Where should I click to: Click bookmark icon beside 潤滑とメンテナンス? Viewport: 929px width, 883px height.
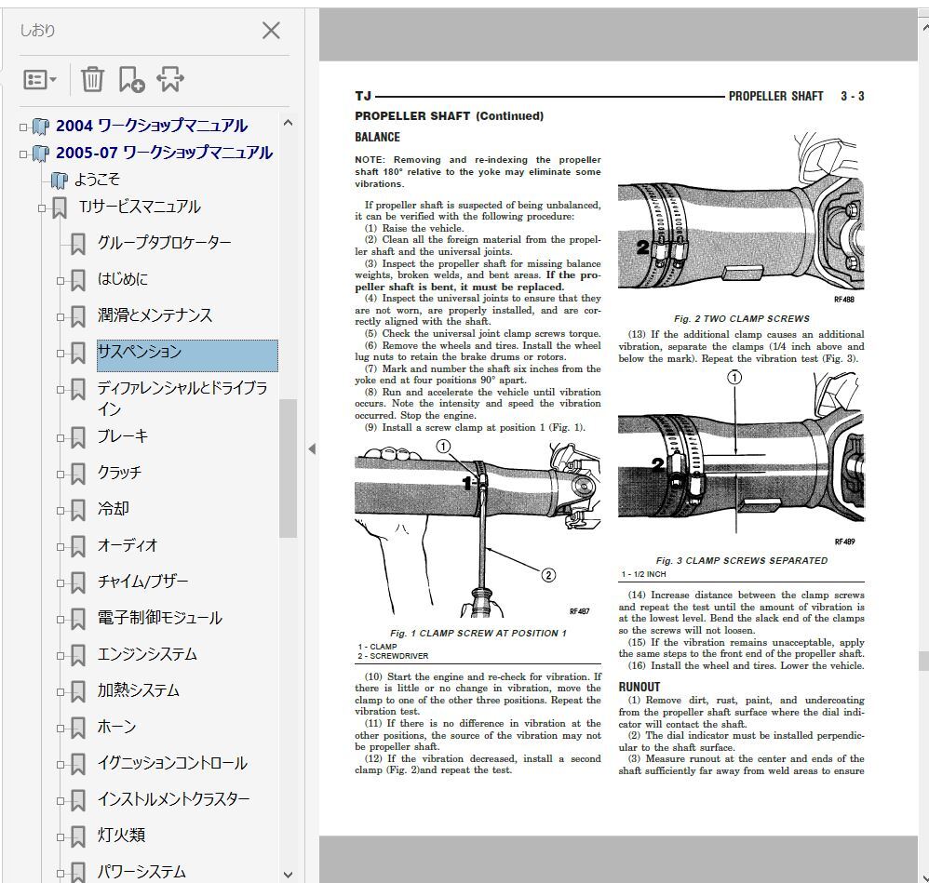point(77,316)
